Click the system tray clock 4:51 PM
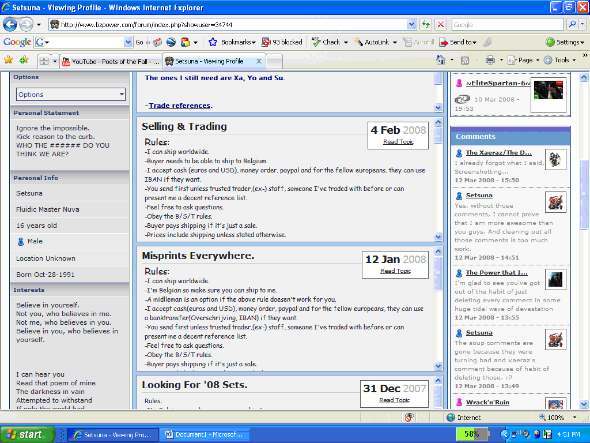The width and height of the screenshot is (590, 443). [x=569, y=434]
